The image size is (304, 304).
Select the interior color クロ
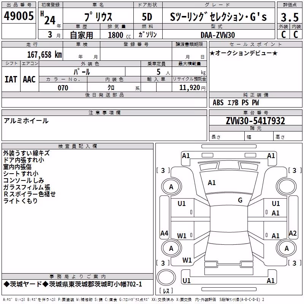coord(111,88)
